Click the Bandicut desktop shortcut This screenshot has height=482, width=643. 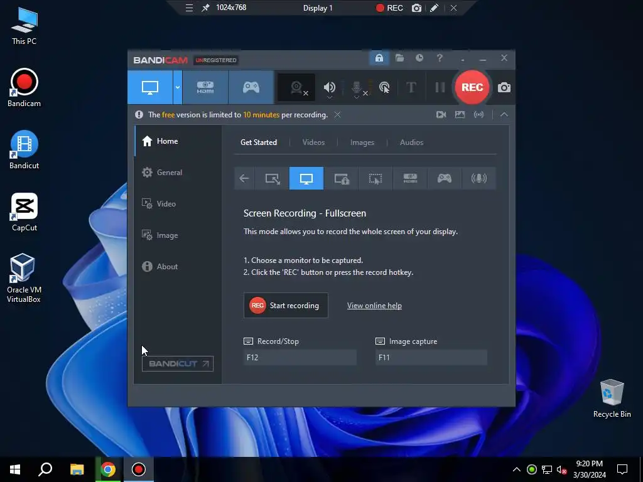coord(24,149)
